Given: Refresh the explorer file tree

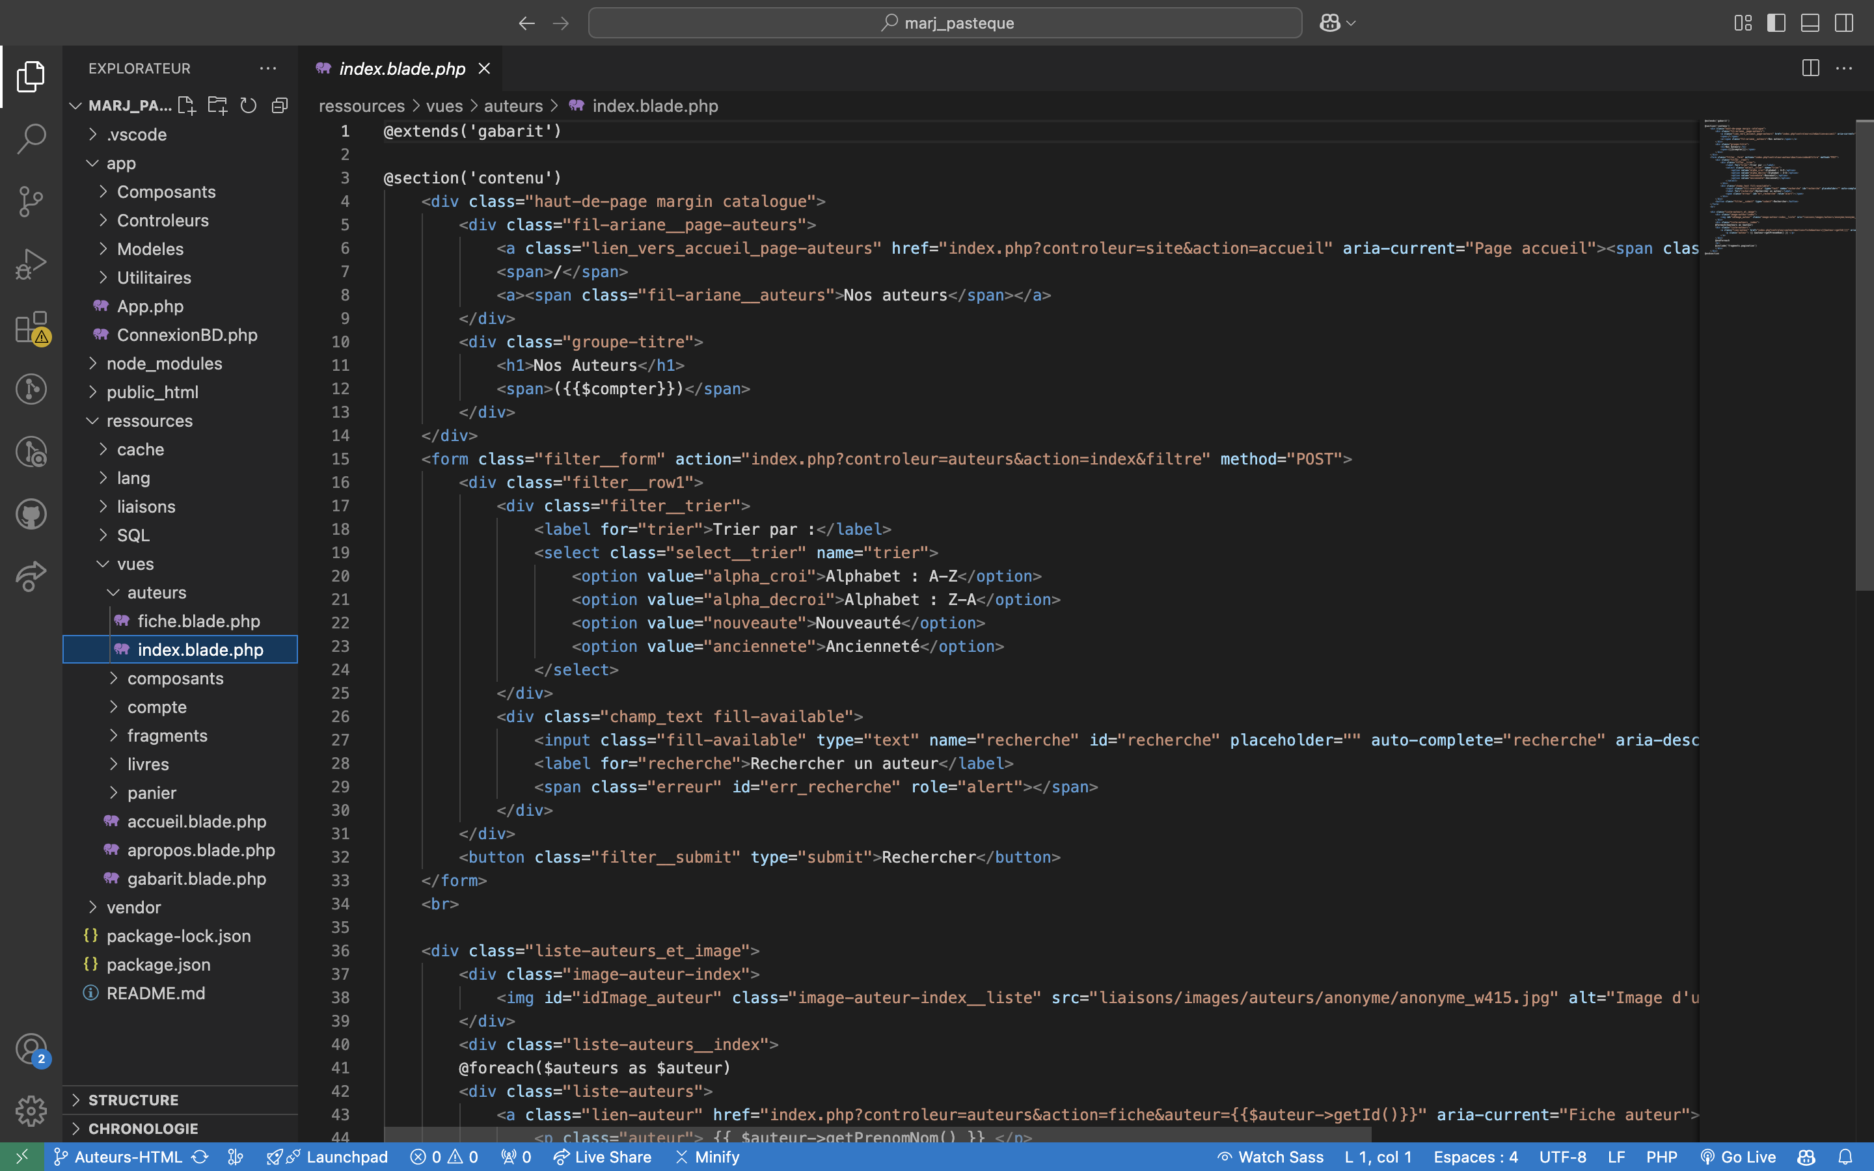Looking at the screenshot, I should pyautogui.click(x=249, y=105).
